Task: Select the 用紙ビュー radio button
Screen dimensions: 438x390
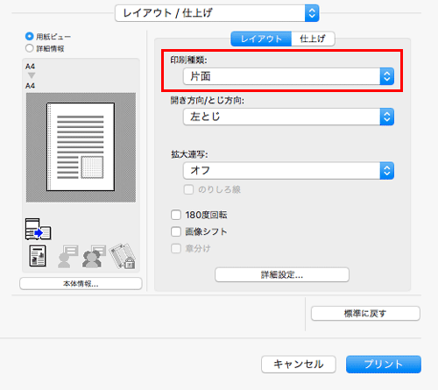Action: (30, 37)
